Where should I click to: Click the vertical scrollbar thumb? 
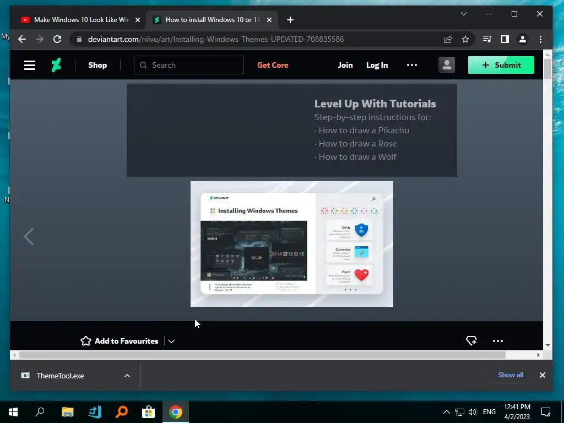coord(547,69)
